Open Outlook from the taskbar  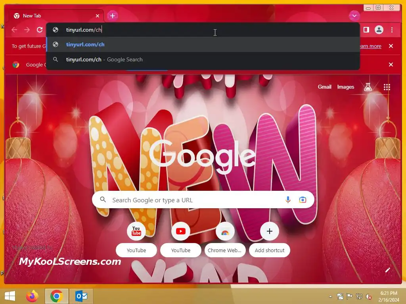pos(81,296)
